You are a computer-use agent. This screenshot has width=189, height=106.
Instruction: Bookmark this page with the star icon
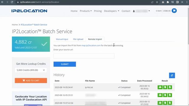pyautogui.click(x=157, y=2)
